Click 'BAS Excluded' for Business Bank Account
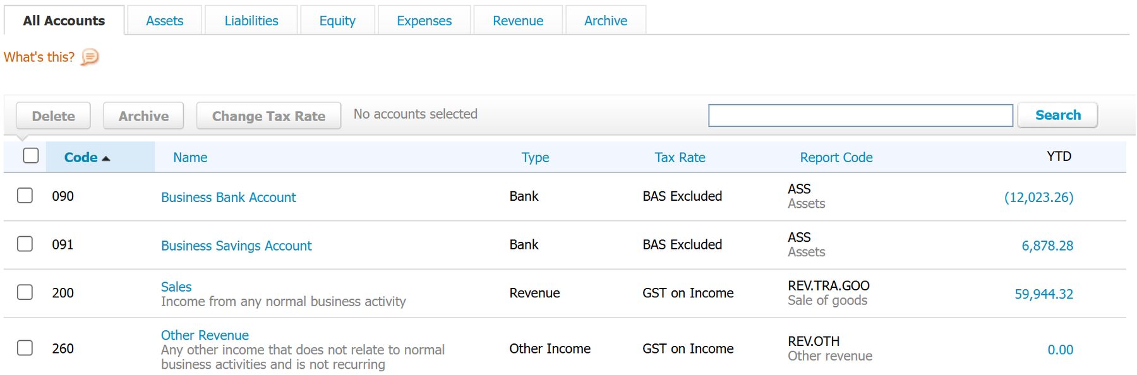The height and width of the screenshot is (375, 1137). click(682, 196)
